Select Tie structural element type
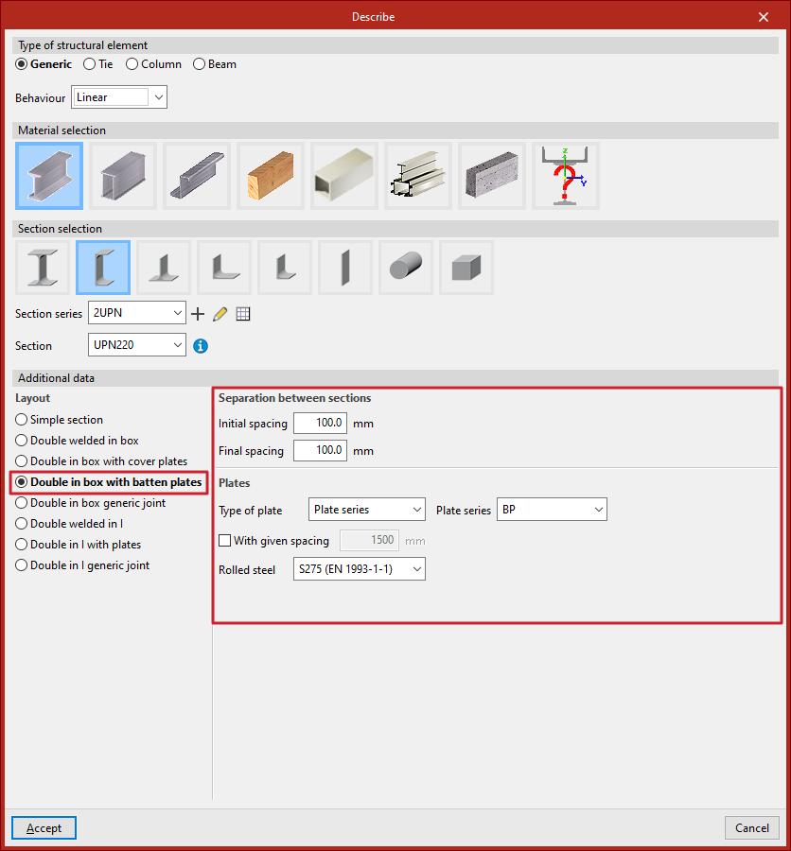 tap(98, 64)
